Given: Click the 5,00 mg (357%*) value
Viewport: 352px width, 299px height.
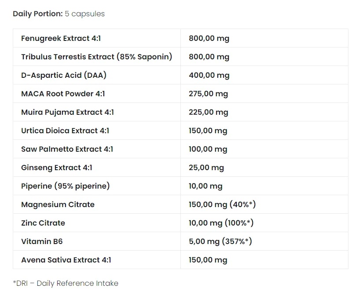Looking at the screenshot, I should click(220, 241).
